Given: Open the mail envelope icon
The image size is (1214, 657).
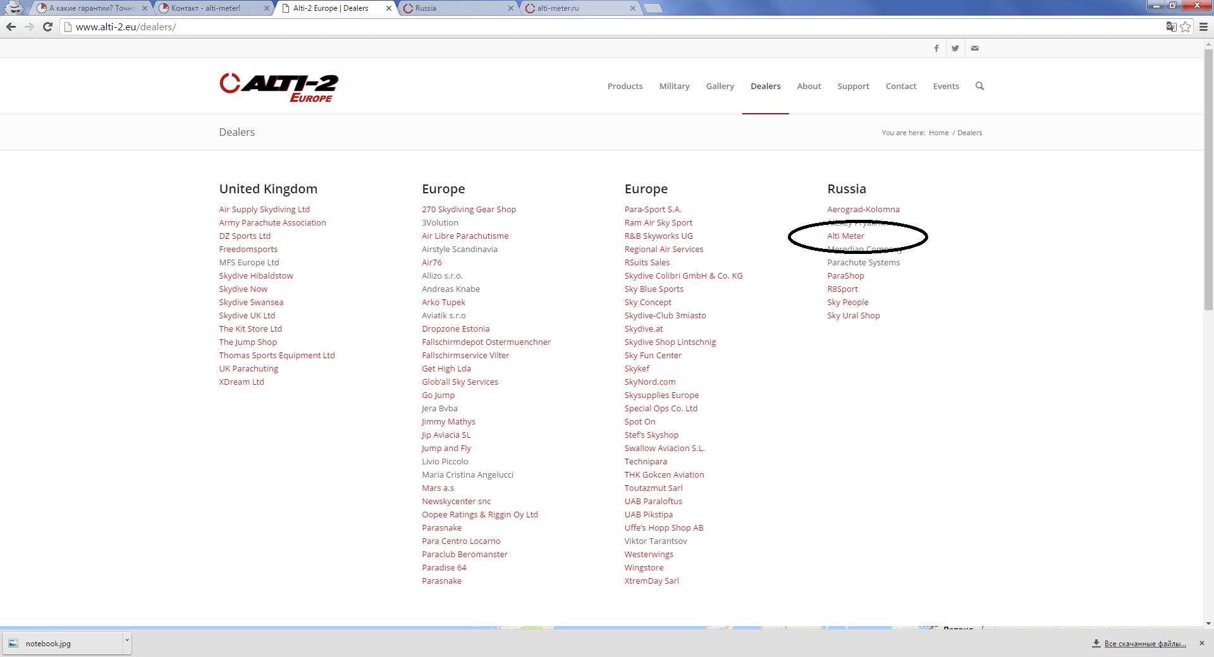Looking at the screenshot, I should tap(974, 48).
